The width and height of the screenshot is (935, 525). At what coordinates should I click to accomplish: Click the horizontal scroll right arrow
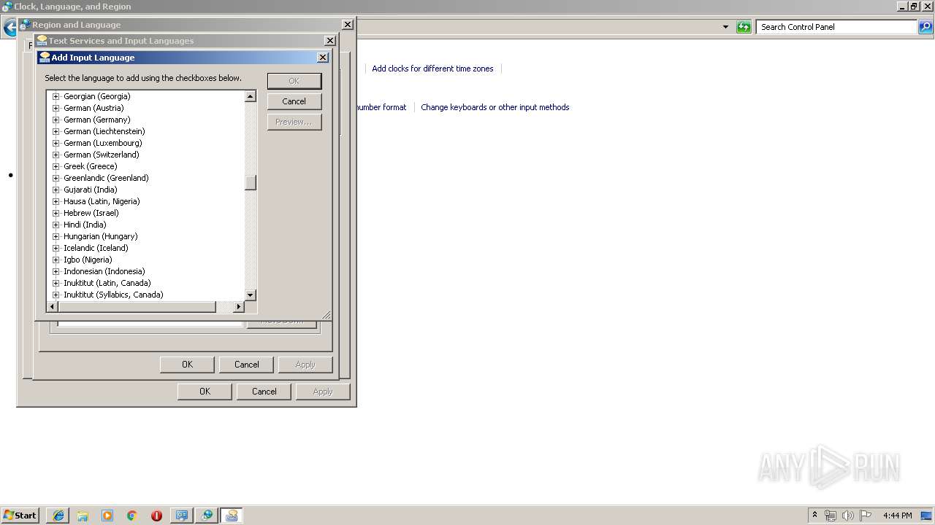[238, 307]
